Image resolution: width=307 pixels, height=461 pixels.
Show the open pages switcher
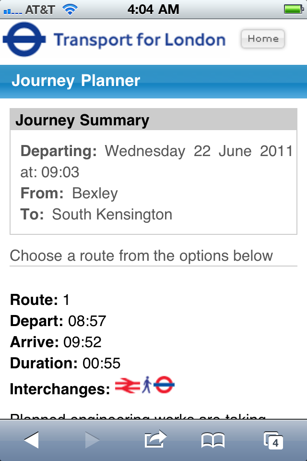click(273, 439)
